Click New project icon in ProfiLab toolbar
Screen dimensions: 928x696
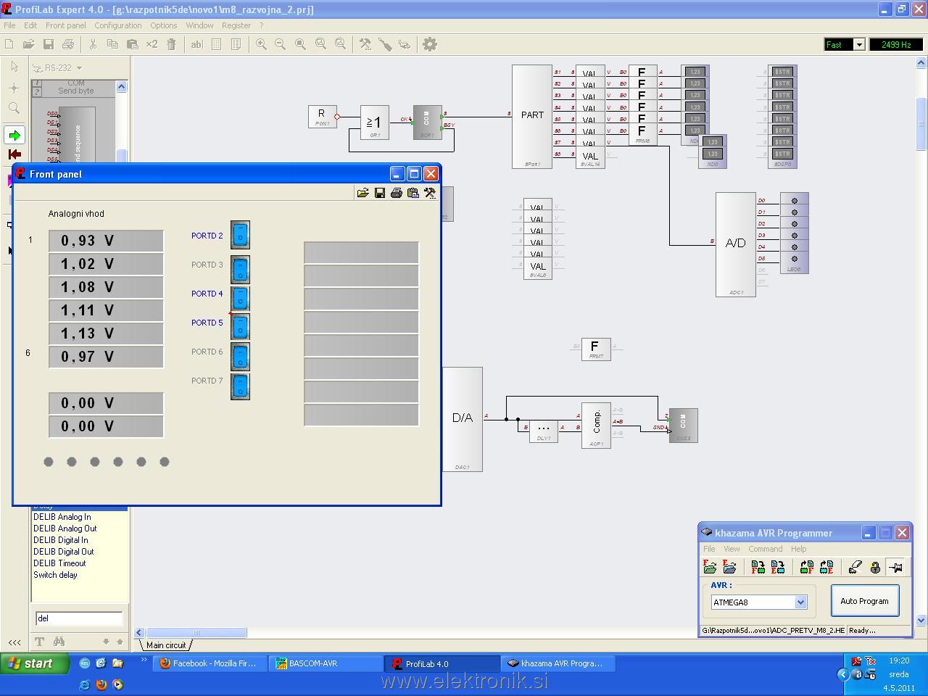(9, 44)
